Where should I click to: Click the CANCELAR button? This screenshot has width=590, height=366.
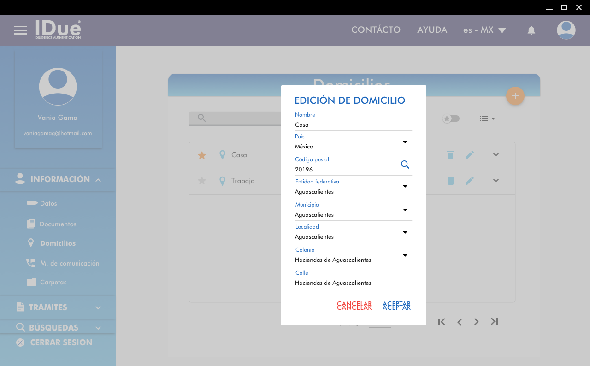coord(354,306)
